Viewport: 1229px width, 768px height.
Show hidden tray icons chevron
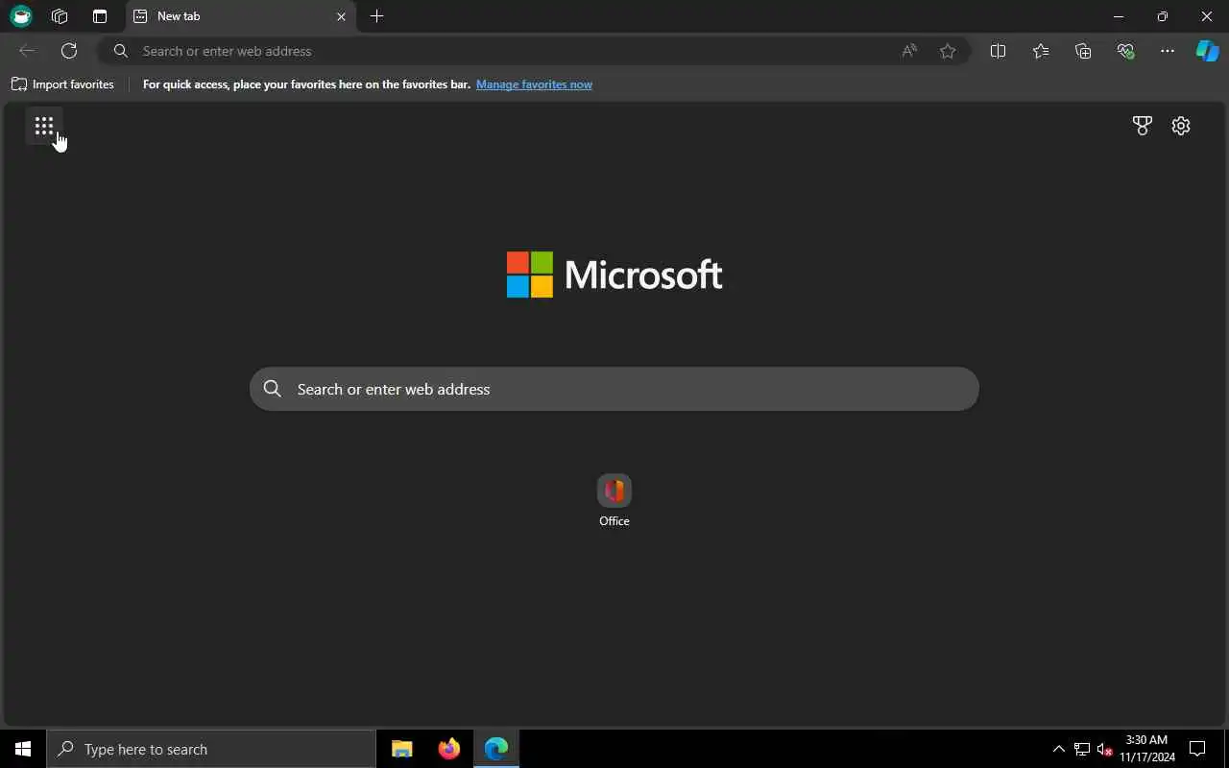(x=1059, y=749)
